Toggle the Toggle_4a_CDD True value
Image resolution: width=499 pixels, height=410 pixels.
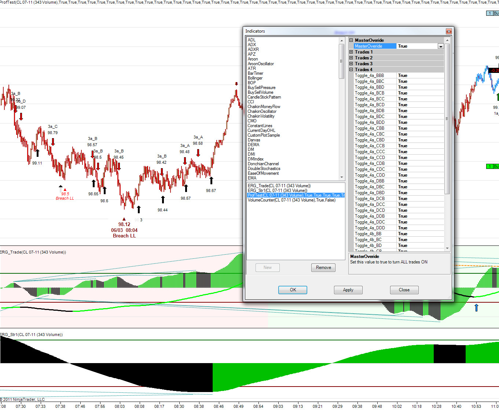pos(420,175)
